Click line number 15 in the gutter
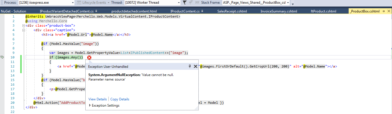The width and height of the screenshot is (392, 114). 13,80
